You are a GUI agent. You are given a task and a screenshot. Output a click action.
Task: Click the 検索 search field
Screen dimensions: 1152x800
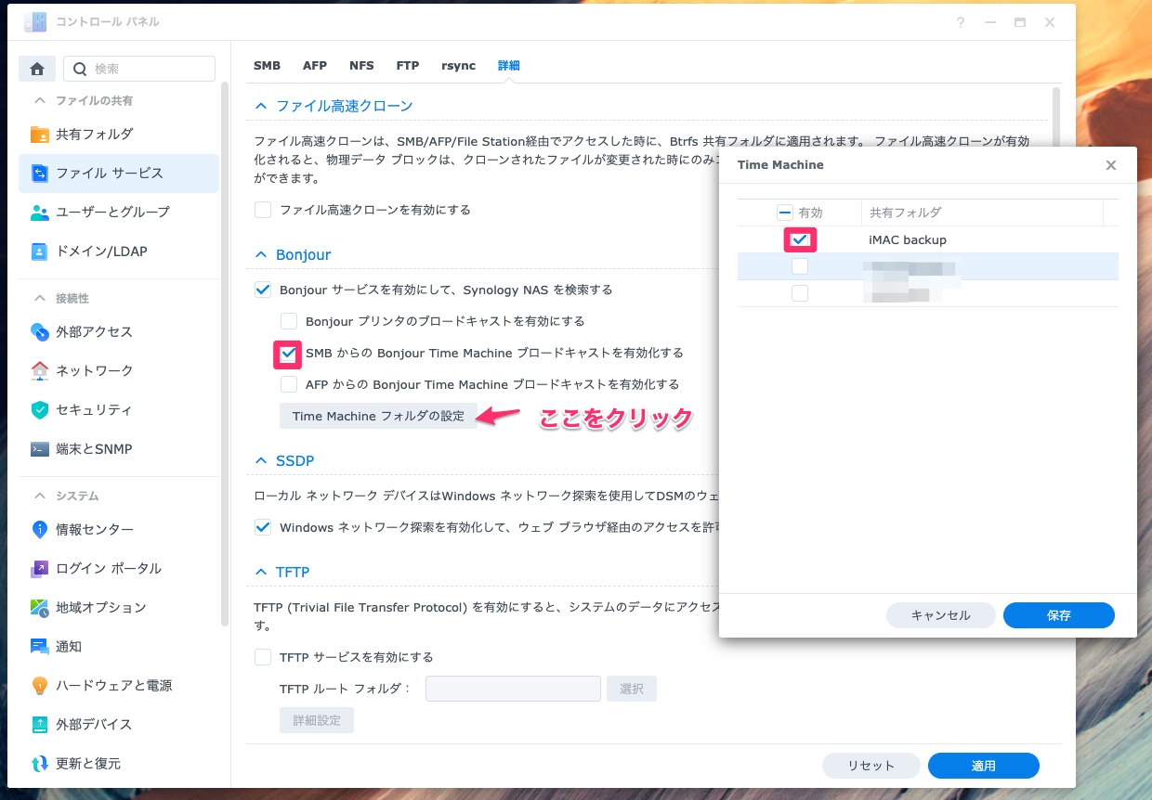click(139, 69)
